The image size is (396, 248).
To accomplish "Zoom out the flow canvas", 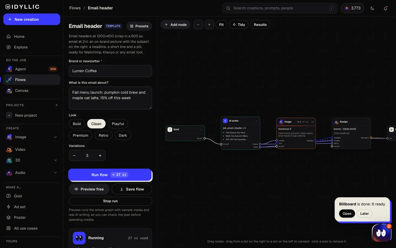I will click(x=198, y=25).
